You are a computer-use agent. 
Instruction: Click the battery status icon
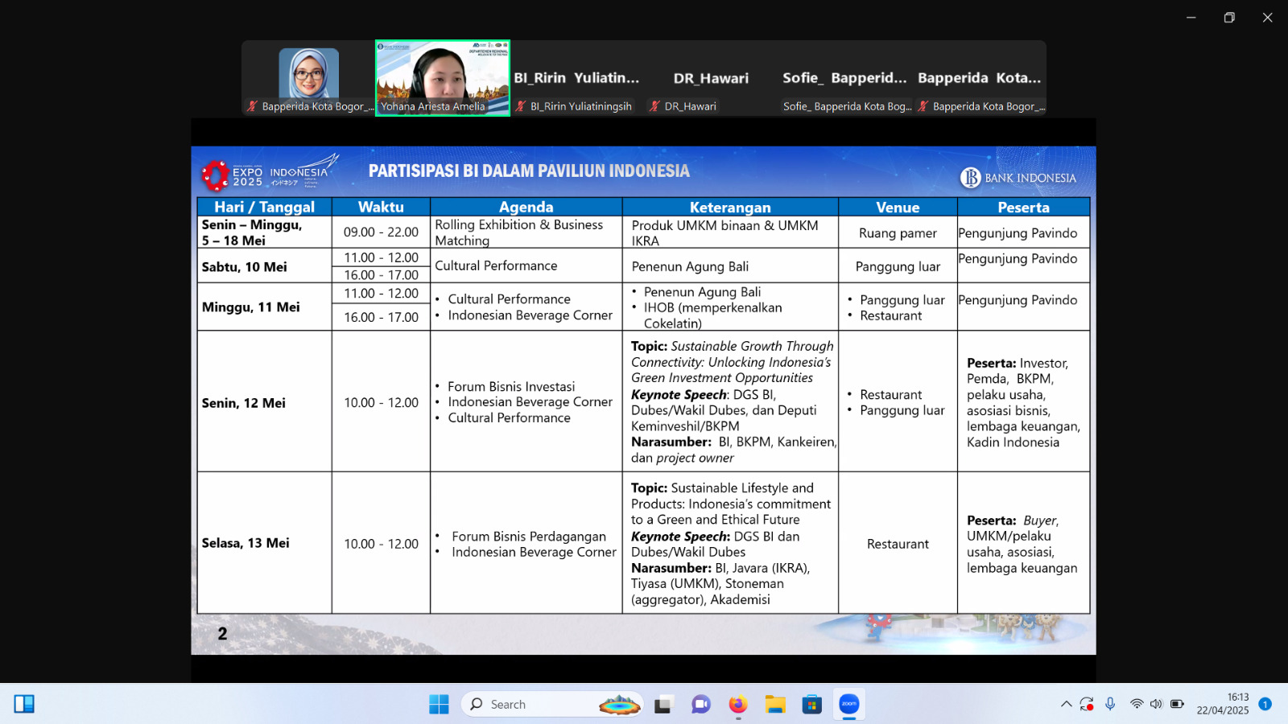coord(1177,704)
